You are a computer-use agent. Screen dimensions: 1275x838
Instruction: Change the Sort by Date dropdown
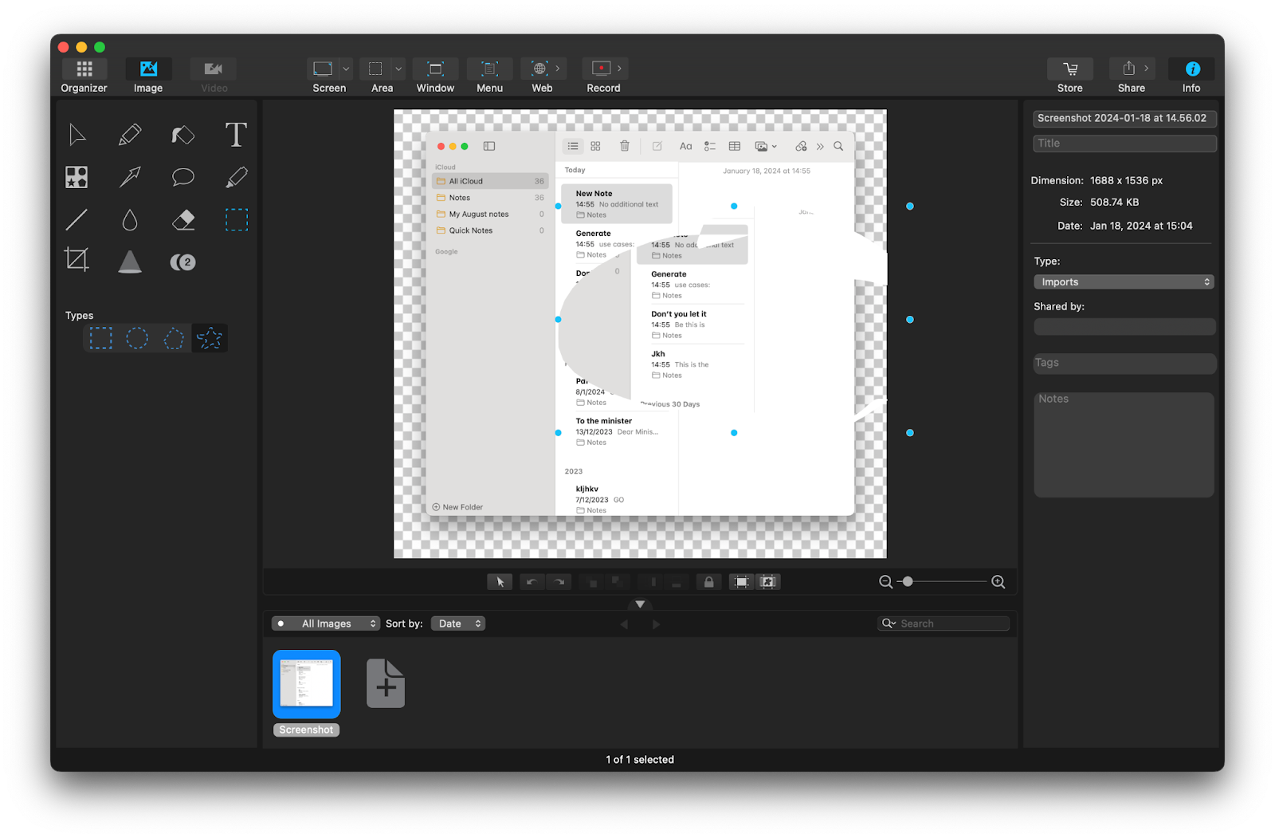[x=457, y=623]
